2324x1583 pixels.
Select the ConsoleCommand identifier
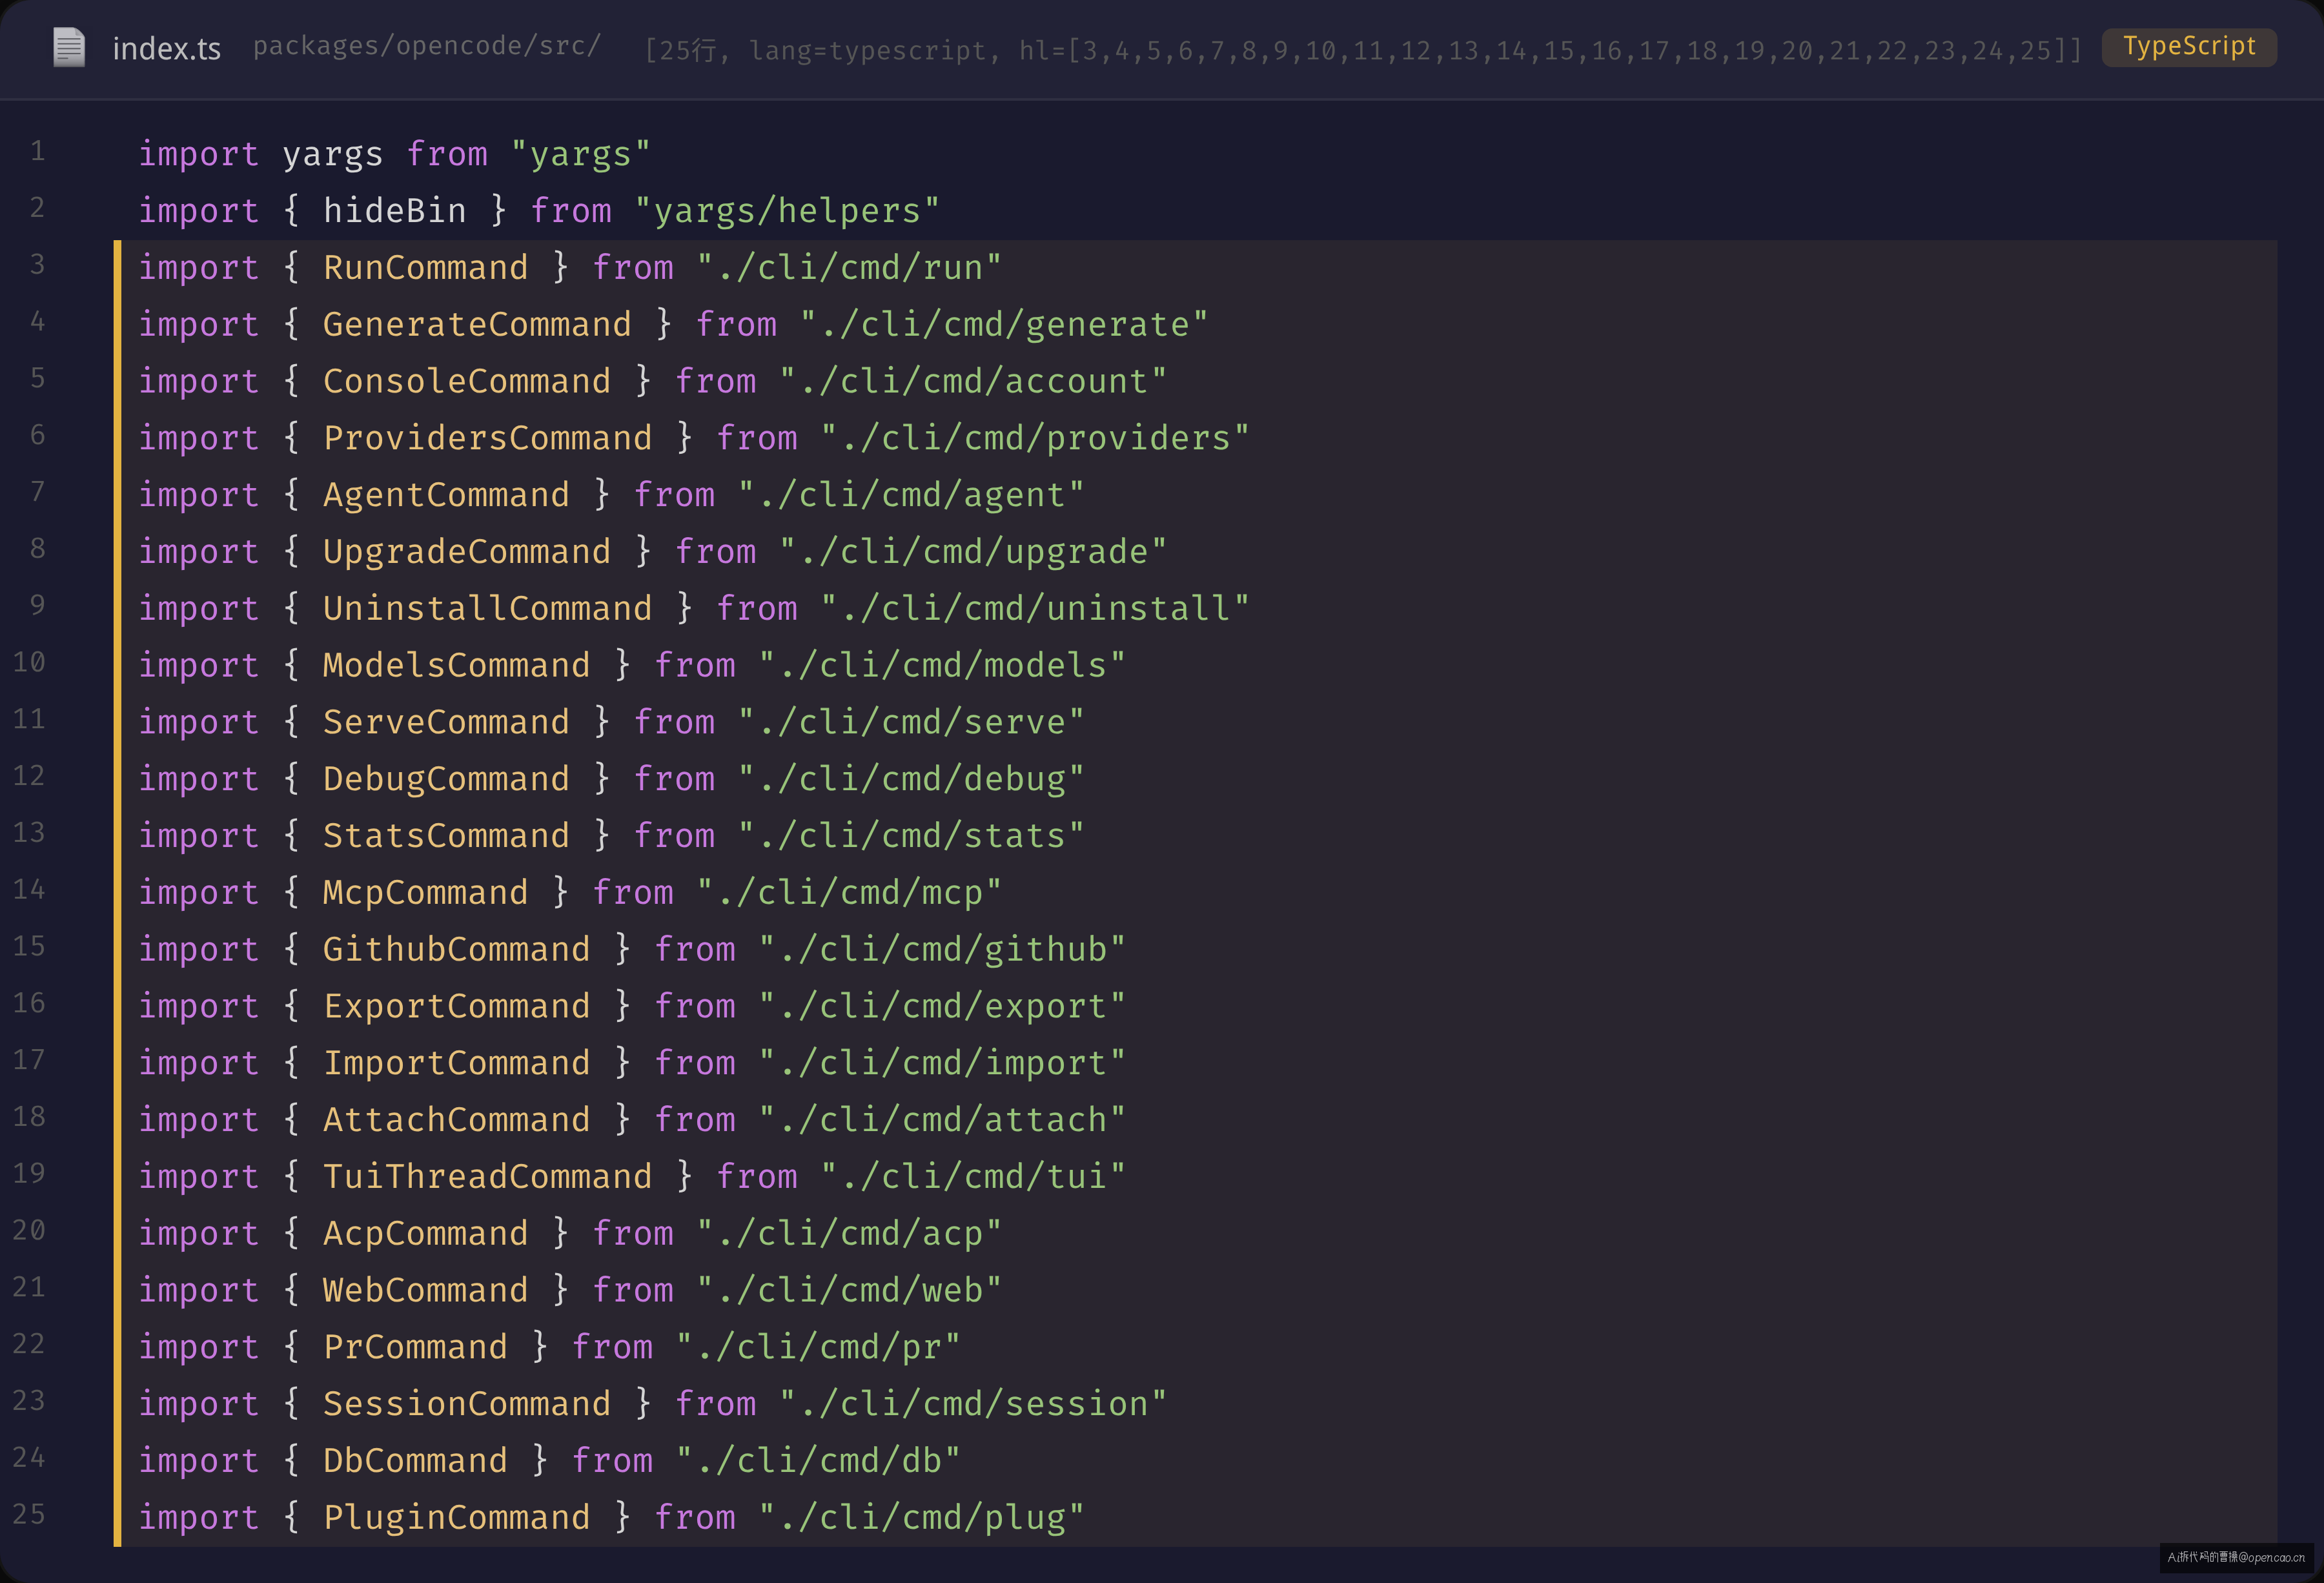point(466,381)
